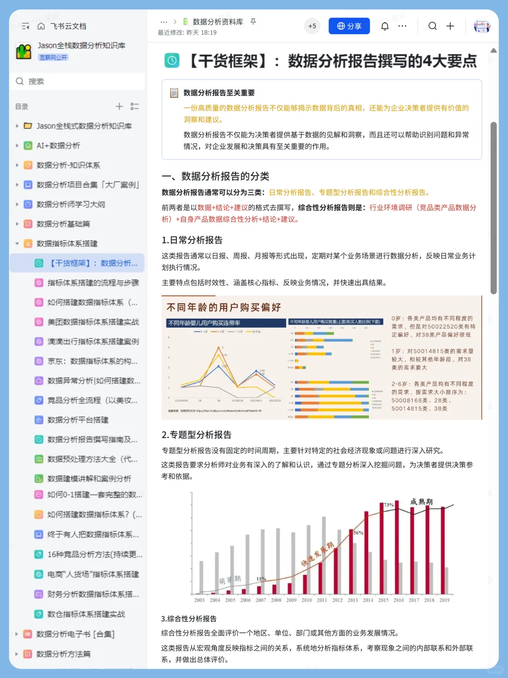Click the heading 2.专题型分析报告
The width and height of the screenshot is (508, 678).
coord(197,435)
